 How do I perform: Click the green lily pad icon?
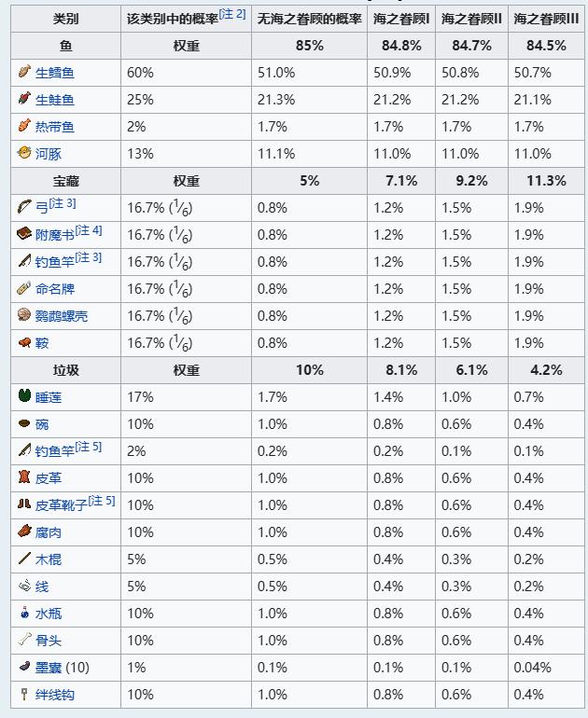pyautogui.click(x=24, y=396)
